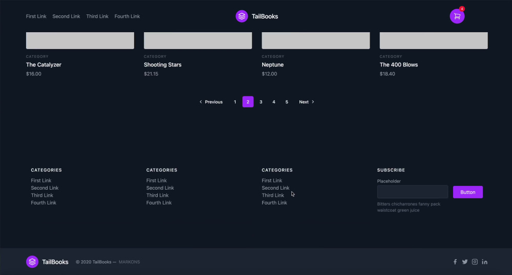Go to Next page
Viewport: 512px width, 275px height.
point(306,102)
